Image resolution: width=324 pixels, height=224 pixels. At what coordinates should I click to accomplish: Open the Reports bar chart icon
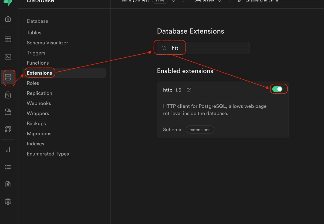(8, 150)
